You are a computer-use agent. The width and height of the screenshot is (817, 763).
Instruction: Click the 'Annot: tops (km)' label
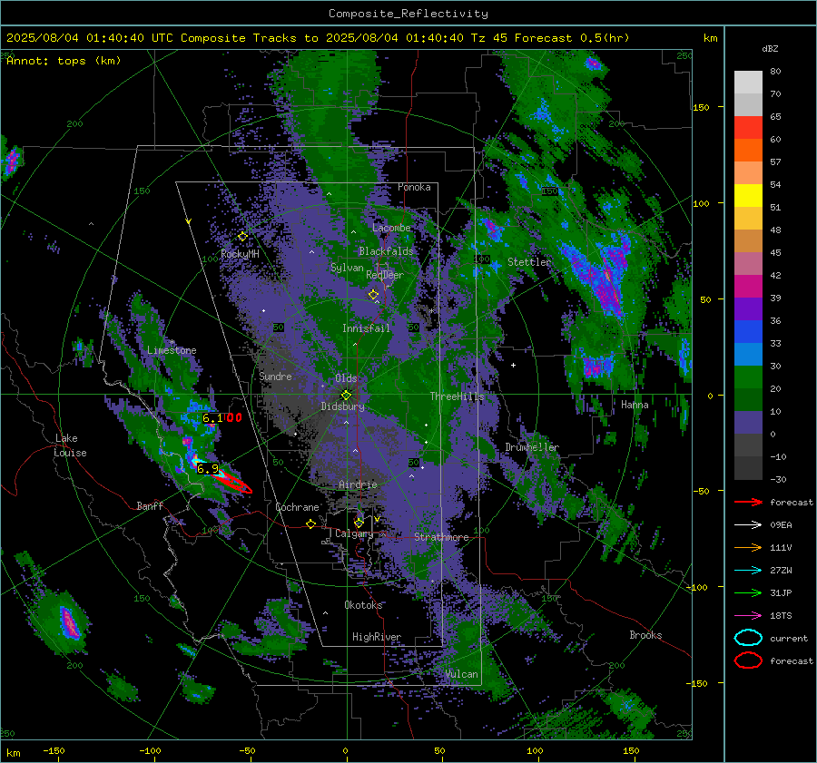64,61
